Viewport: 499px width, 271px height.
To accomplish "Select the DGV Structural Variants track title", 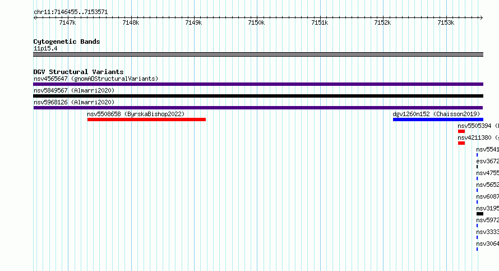I will 78,72.
